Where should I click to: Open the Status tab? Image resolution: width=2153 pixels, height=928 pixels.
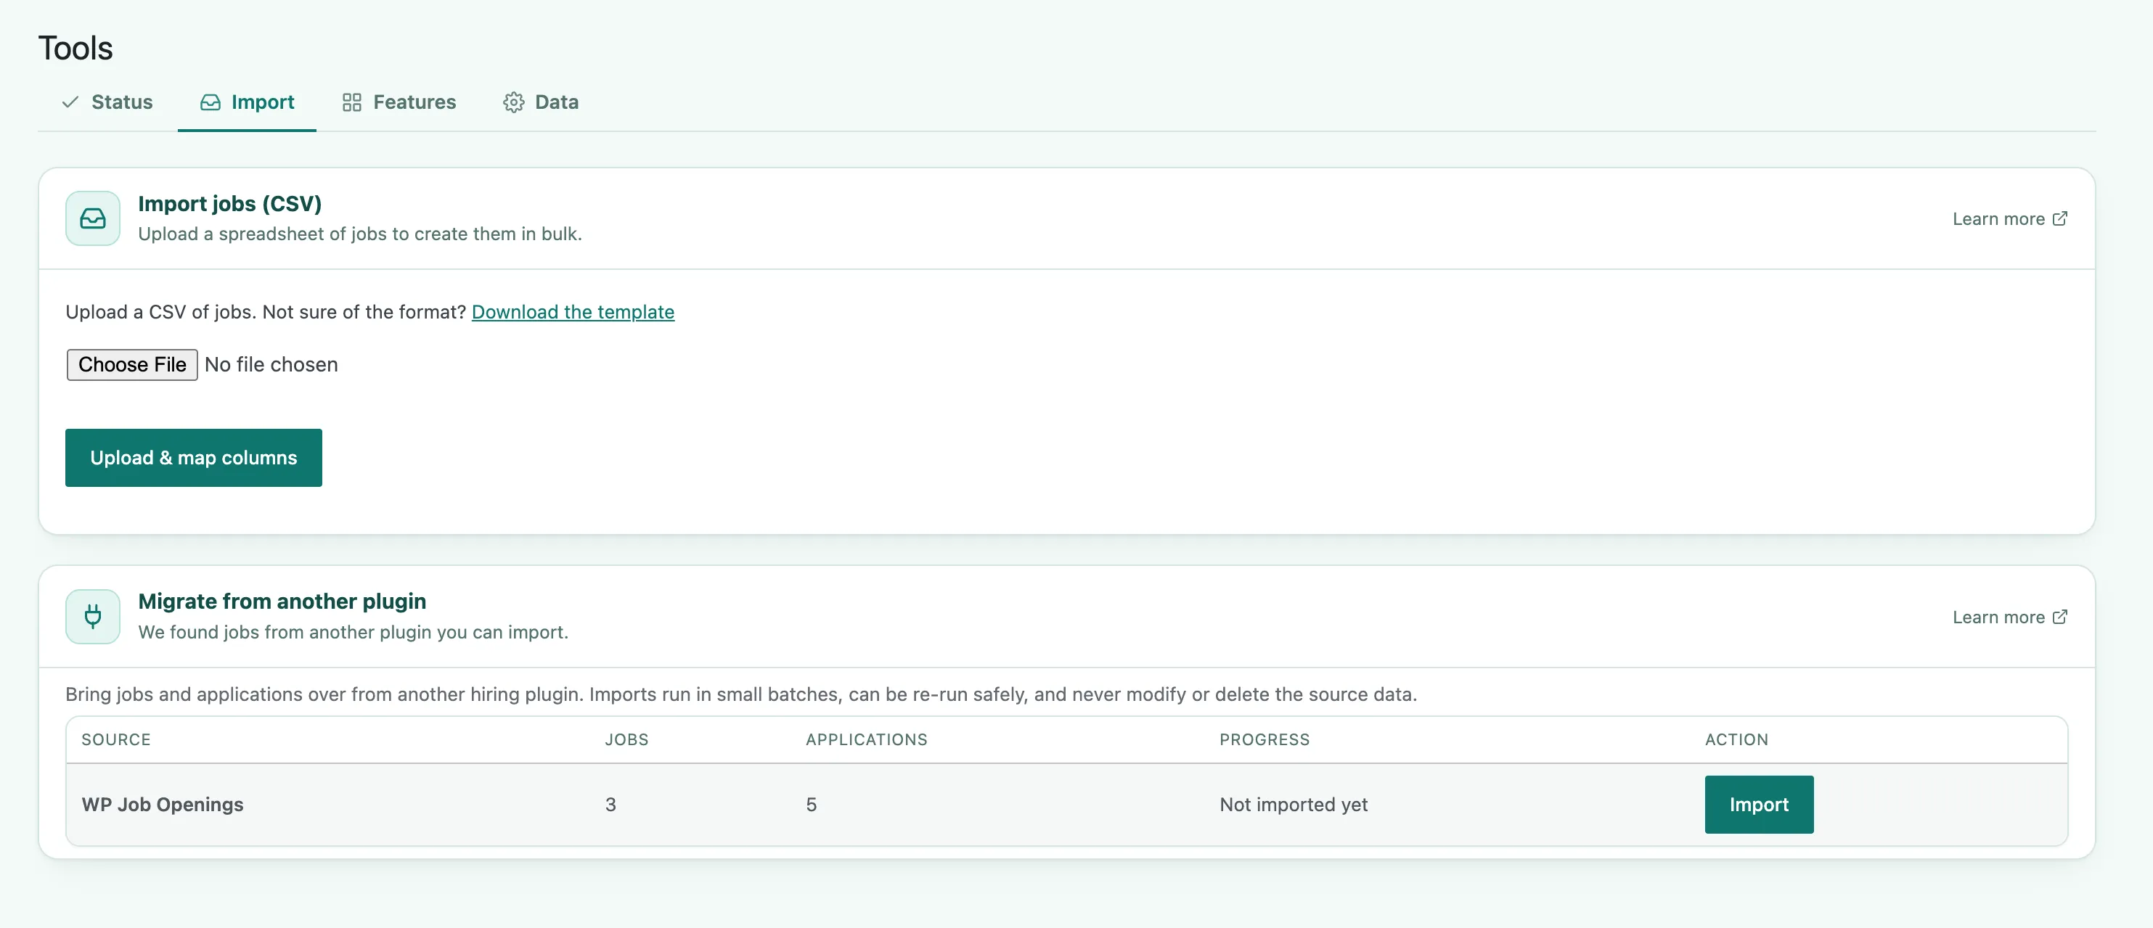(x=107, y=102)
